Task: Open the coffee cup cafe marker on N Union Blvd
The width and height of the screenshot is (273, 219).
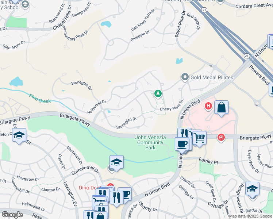Action: pos(182,145)
